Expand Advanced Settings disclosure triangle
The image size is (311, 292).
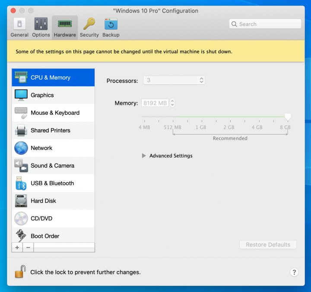pyautogui.click(x=144, y=156)
